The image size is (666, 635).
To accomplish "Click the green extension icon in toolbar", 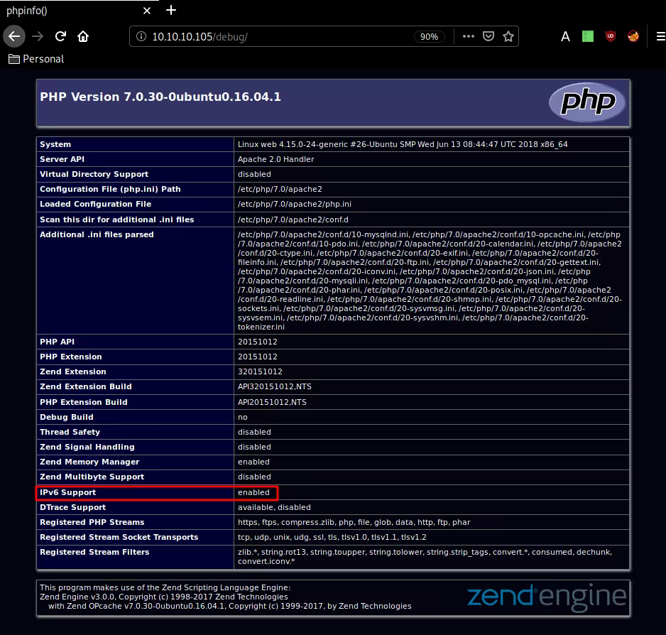I will (x=587, y=36).
